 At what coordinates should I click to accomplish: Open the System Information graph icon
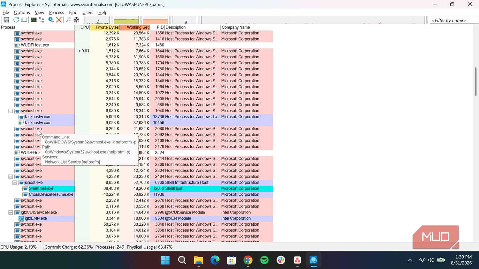(x=34, y=20)
